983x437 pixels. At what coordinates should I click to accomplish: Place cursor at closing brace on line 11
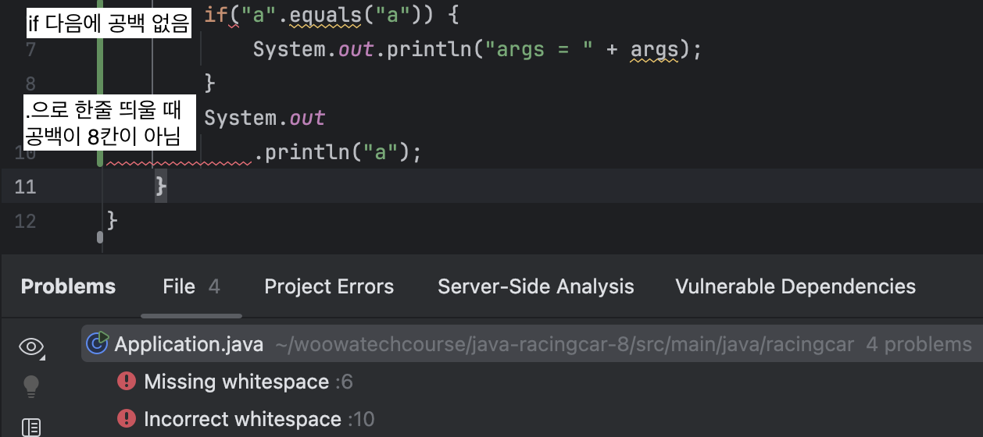pyautogui.click(x=161, y=187)
